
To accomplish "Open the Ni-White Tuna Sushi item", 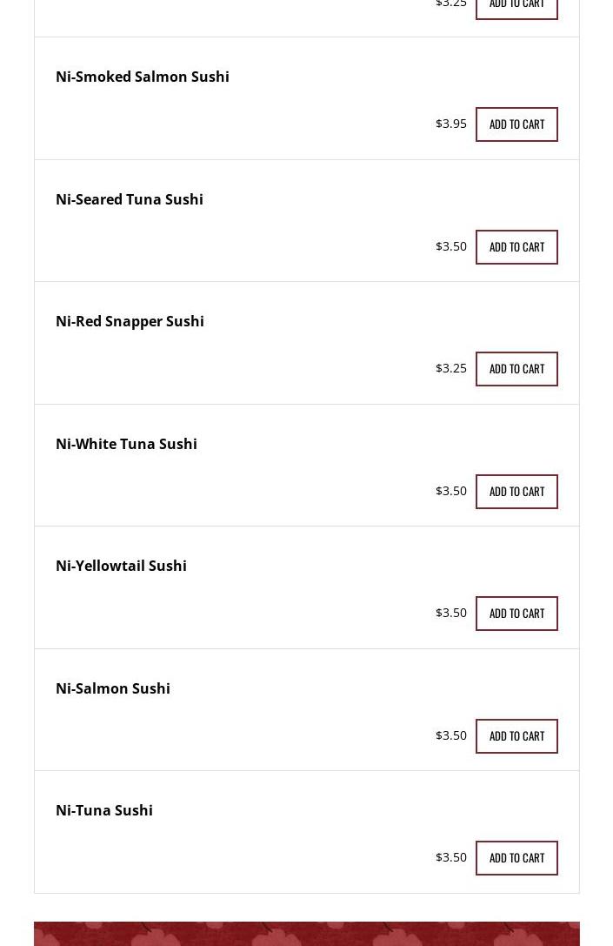I will click(126, 444).
